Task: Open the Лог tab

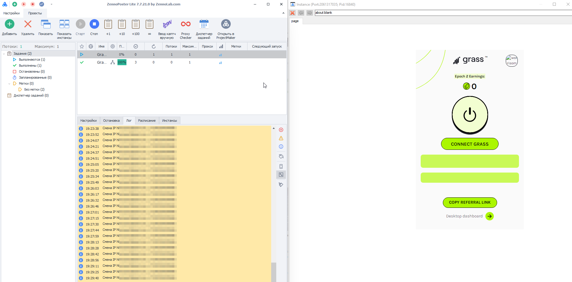Action: (x=129, y=121)
